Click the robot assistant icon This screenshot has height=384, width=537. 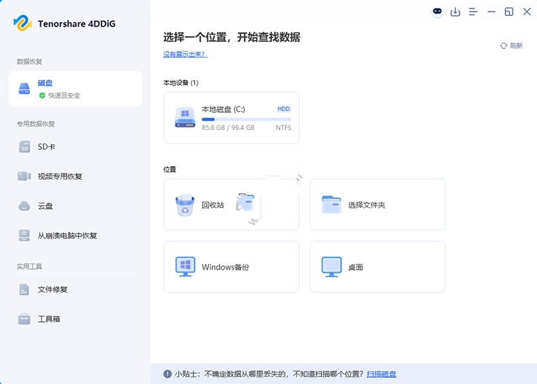437,12
